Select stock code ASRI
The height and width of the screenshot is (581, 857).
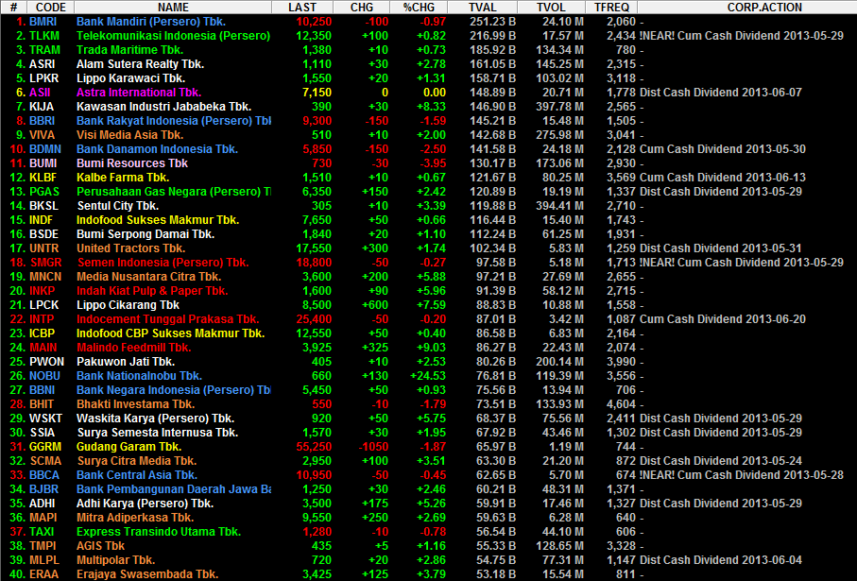tap(43, 64)
